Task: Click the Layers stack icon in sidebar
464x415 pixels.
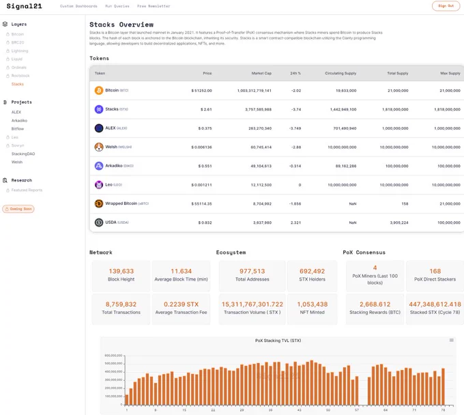Action: pyautogui.click(x=5, y=25)
